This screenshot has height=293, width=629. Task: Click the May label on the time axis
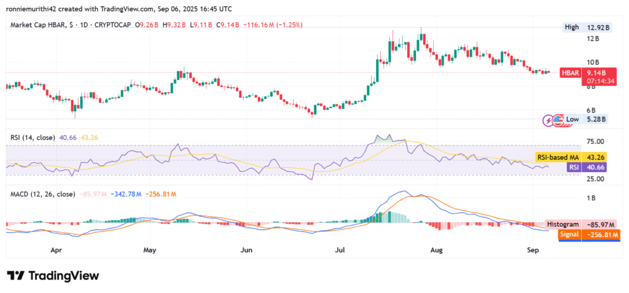pyautogui.click(x=150, y=250)
